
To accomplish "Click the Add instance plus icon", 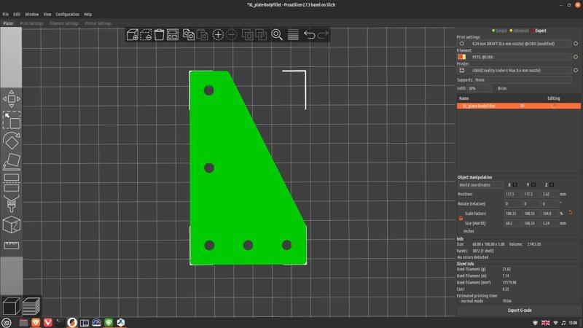I will (218, 35).
